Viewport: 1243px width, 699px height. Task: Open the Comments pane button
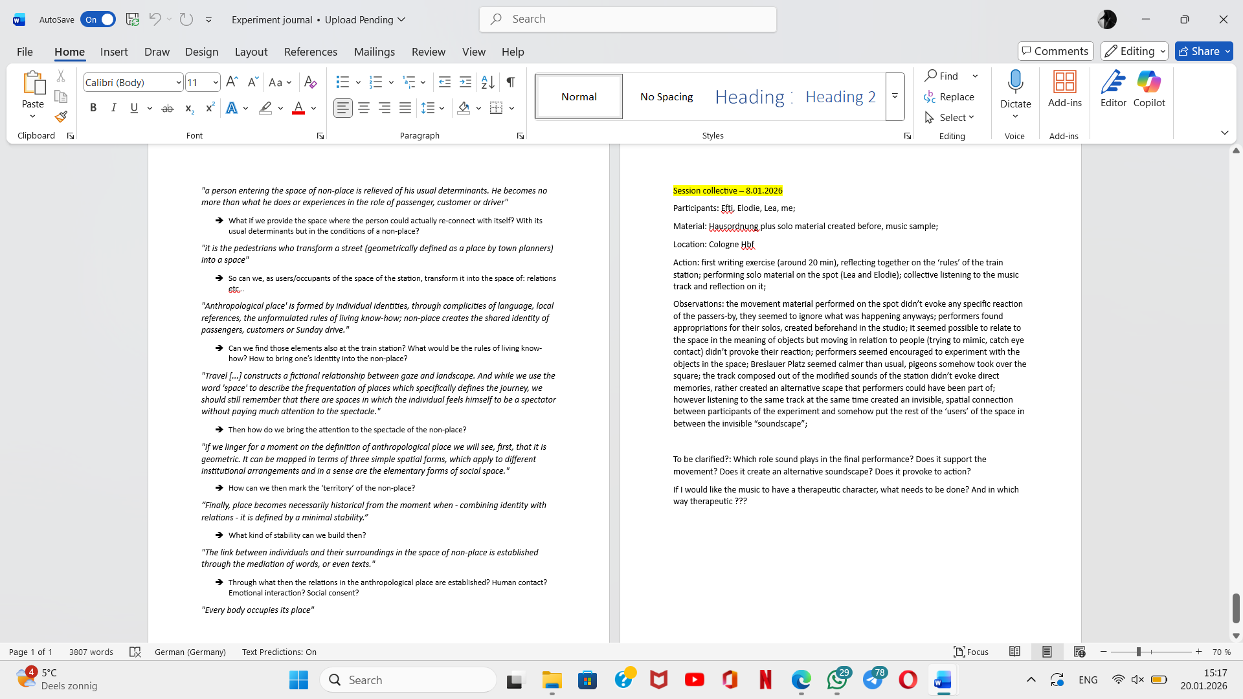coord(1055,51)
